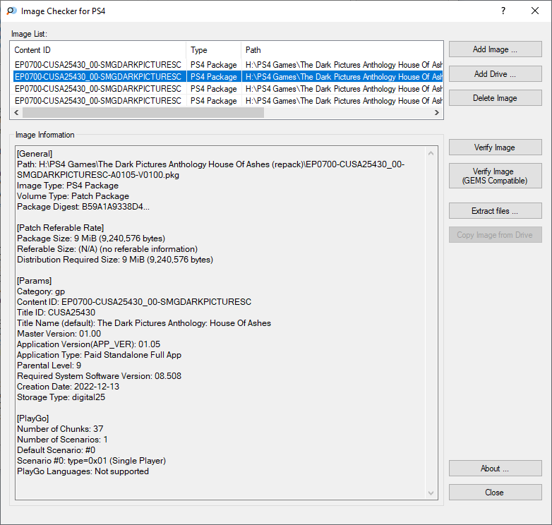Click 'PlayGo Languages: Not supported' line
Screen dimensions: 552x525
click(x=83, y=471)
